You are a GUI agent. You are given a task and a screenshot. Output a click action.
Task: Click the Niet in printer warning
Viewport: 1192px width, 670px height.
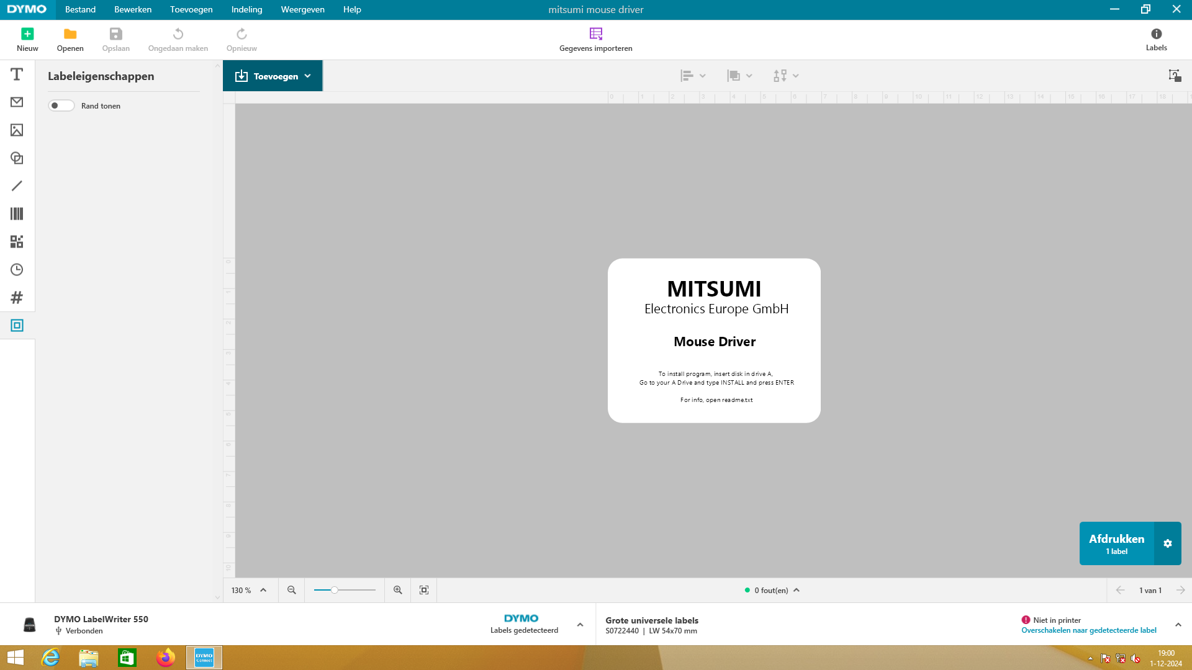(1051, 620)
